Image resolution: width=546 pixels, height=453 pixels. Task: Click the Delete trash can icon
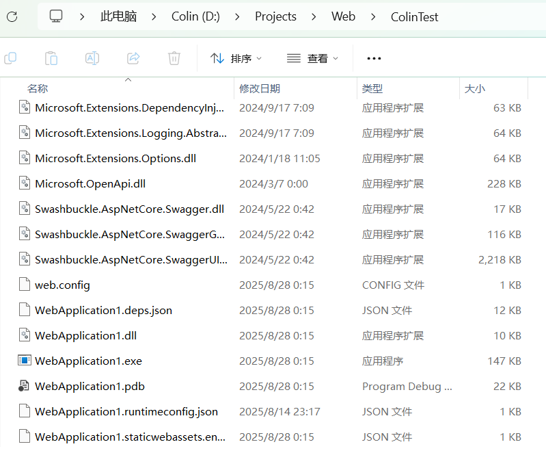coord(174,58)
